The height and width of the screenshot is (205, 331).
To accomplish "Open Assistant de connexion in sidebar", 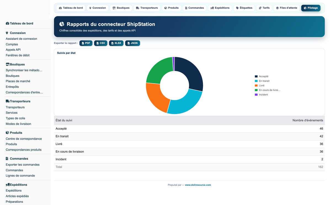I will (x=22, y=39).
